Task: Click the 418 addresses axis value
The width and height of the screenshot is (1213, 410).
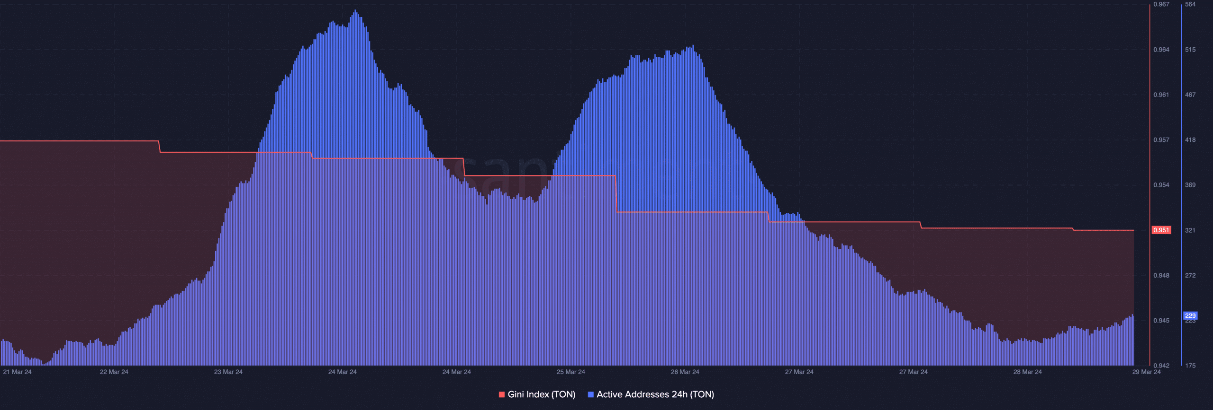Action: pyautogui.click(x=1190, y=140)
